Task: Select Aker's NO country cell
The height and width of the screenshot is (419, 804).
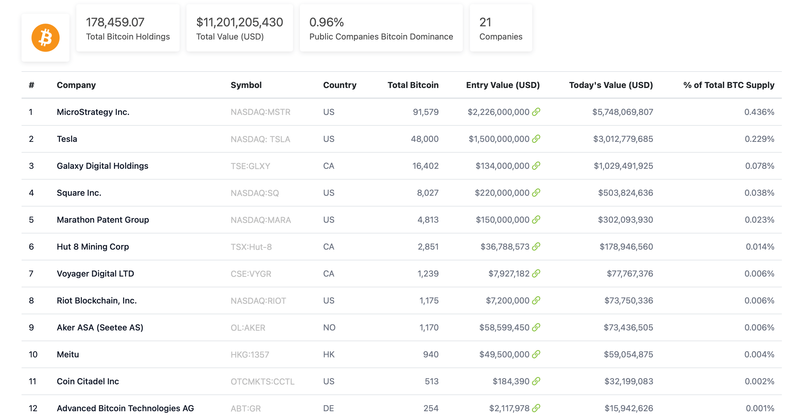Action: pos(329,328)
